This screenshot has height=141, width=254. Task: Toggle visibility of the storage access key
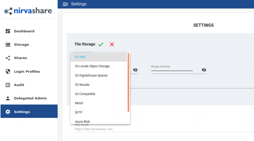(135, 70)
